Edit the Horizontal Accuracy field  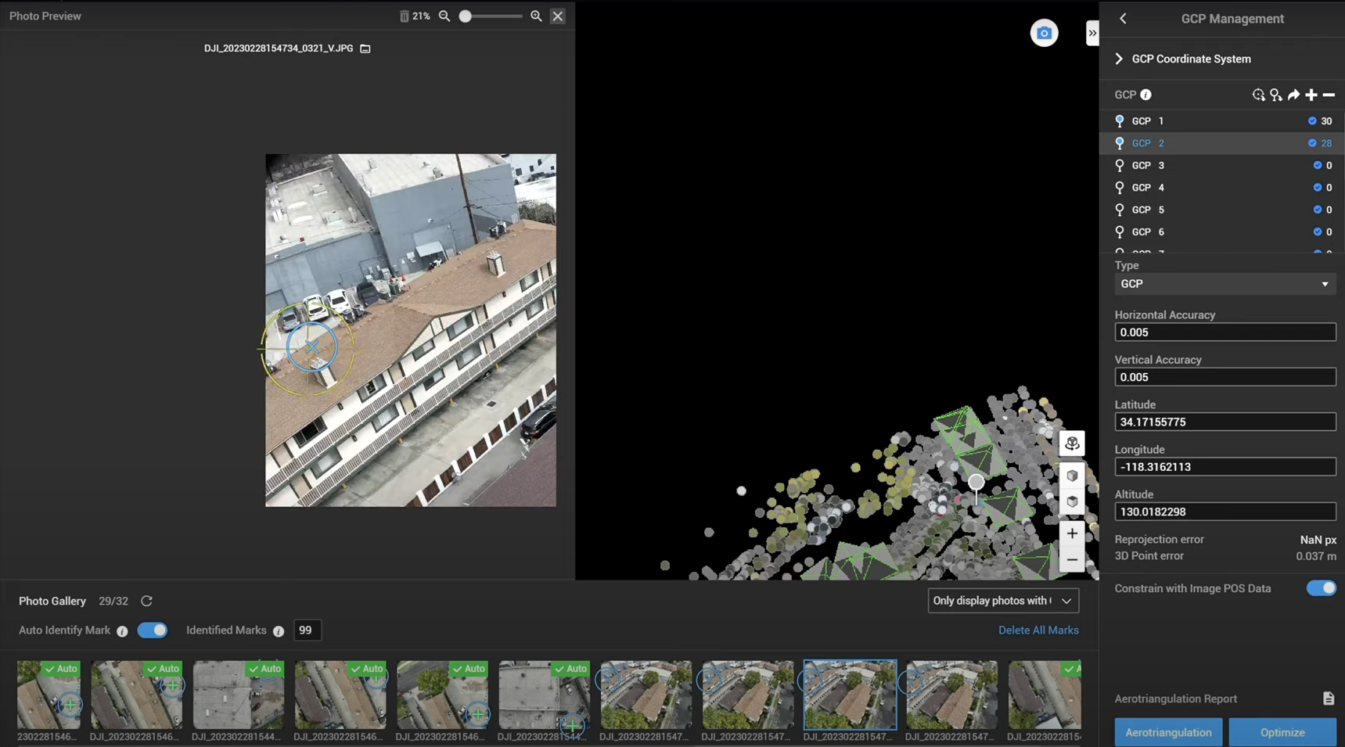click(1225, 332)
